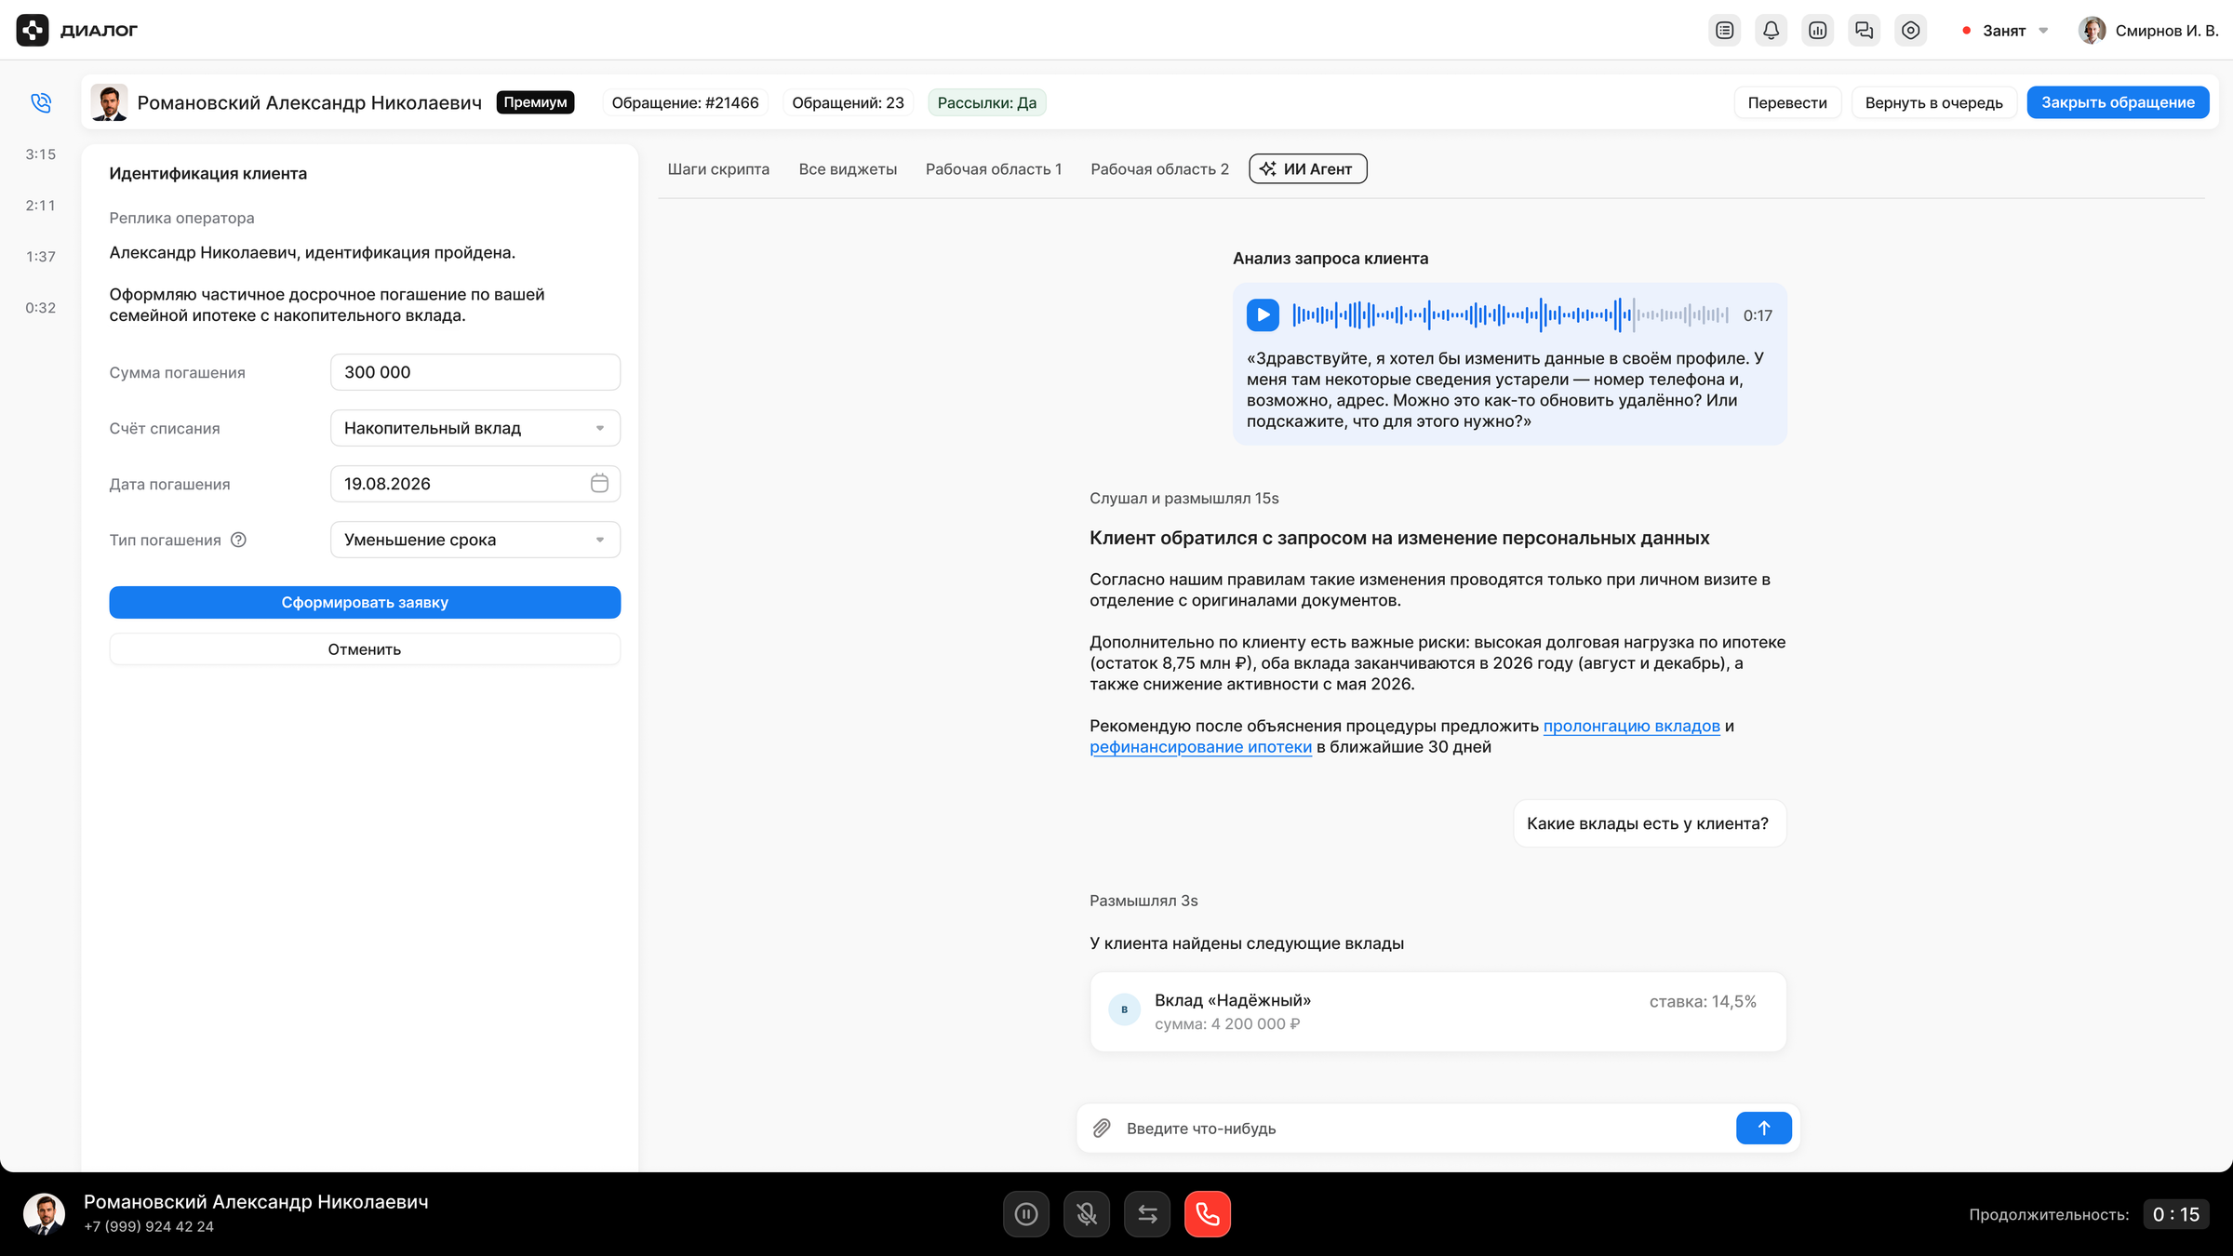Hang up the call with red button
Viewport: 2233px width, 1256px height.
(x=1208, y=1214)
